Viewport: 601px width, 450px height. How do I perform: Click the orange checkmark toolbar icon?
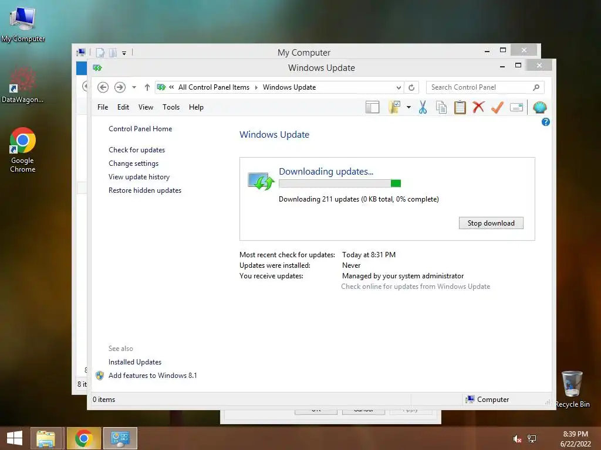497,108
